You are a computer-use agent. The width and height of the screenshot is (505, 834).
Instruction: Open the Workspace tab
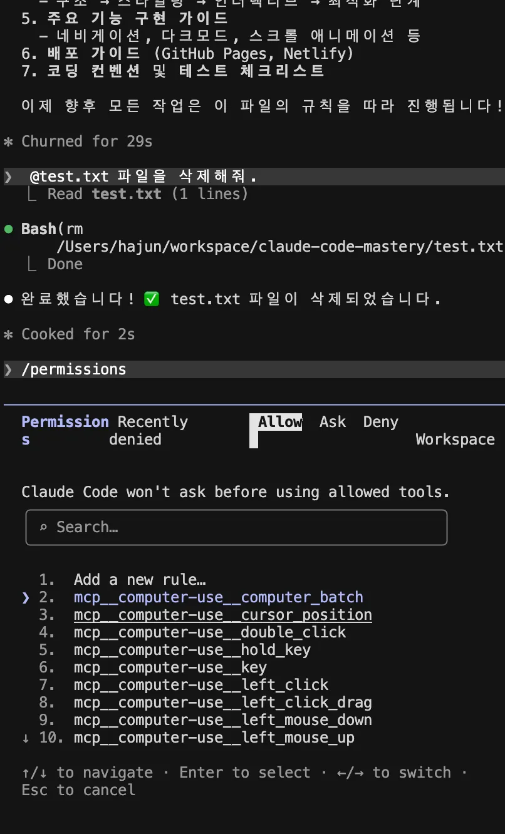[x=455, y=440]
